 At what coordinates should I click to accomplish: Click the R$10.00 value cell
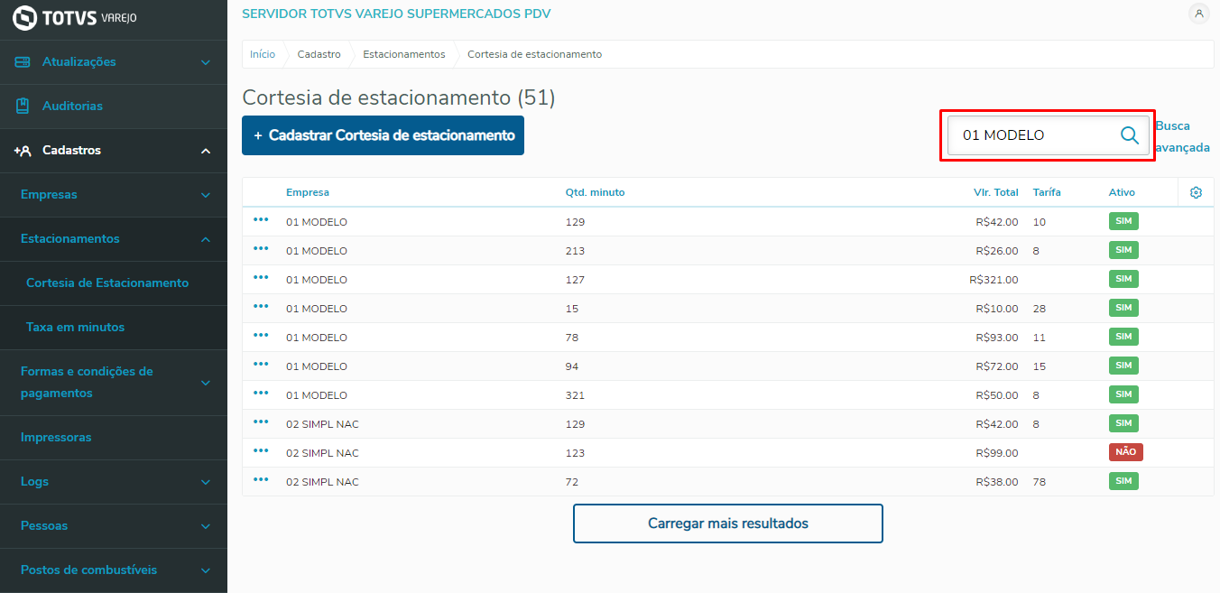(997, 309)
